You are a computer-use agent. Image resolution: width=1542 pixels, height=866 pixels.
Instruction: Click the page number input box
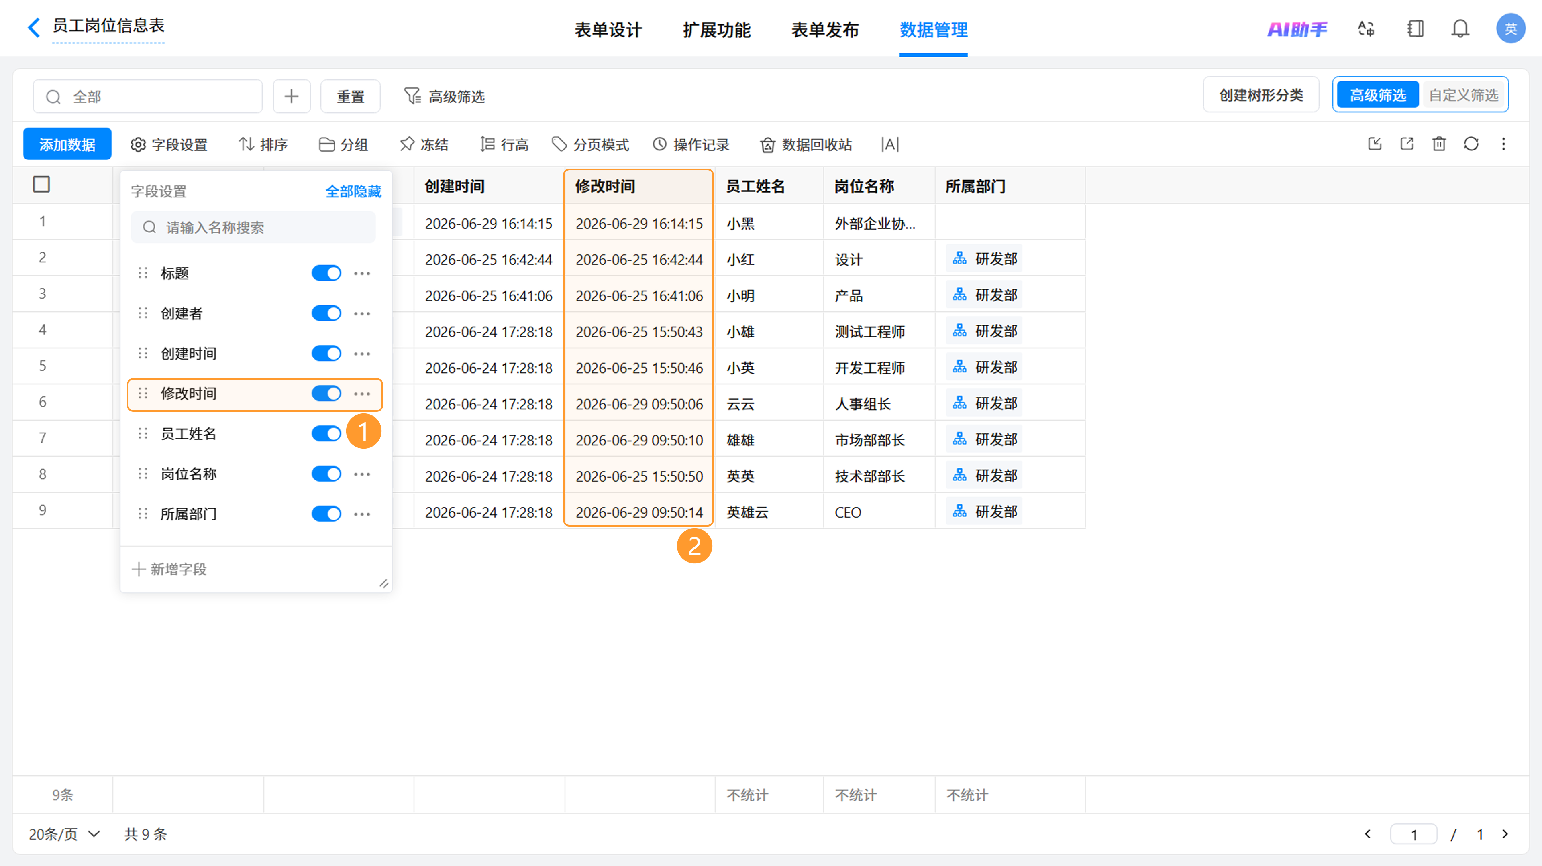click(x=1413, y=834)
